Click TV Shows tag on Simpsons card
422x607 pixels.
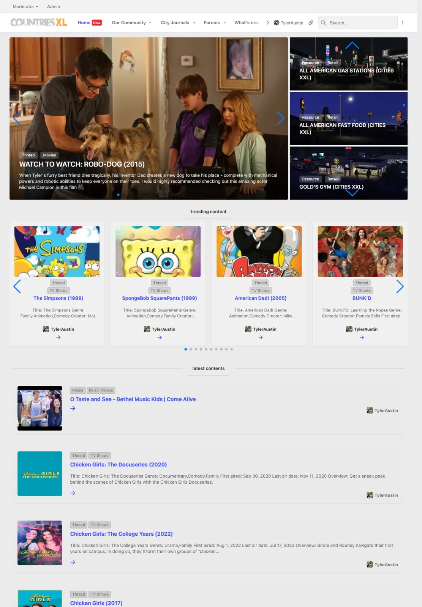click(x=58, y=291)
